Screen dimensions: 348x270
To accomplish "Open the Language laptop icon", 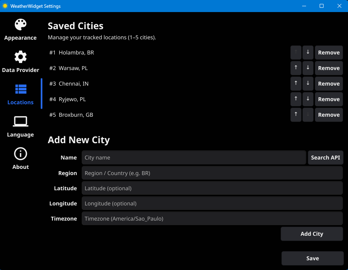I will [21, 121].
